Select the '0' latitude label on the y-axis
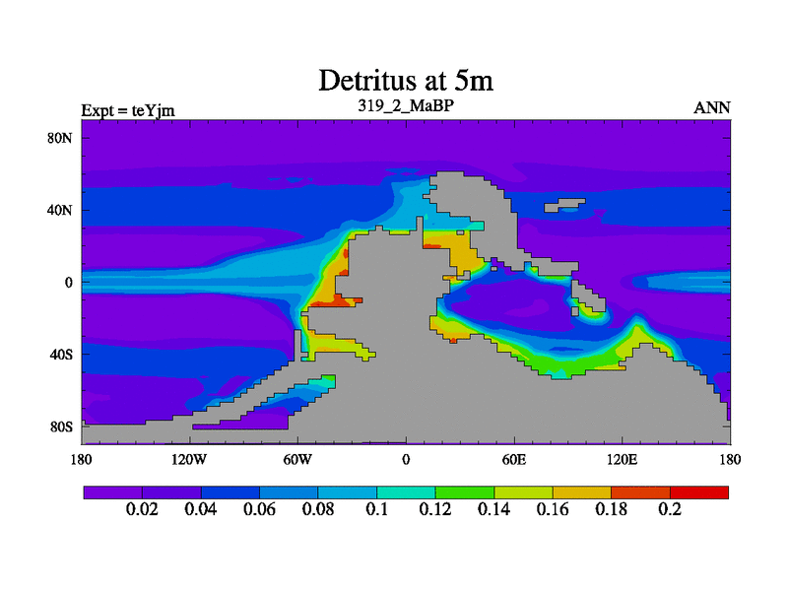The image size is (788, 591). click(69, 282)
